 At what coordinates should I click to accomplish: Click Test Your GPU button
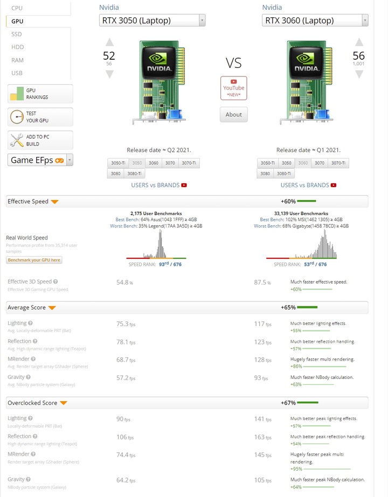click(x=40, y=117)
